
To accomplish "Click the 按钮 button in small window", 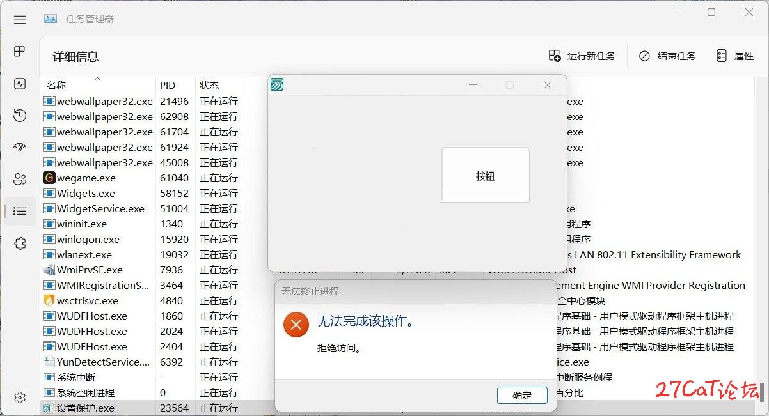I will 486,176.
